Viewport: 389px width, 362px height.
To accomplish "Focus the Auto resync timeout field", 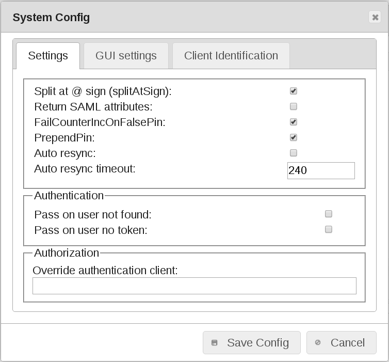I will [321, 170].
